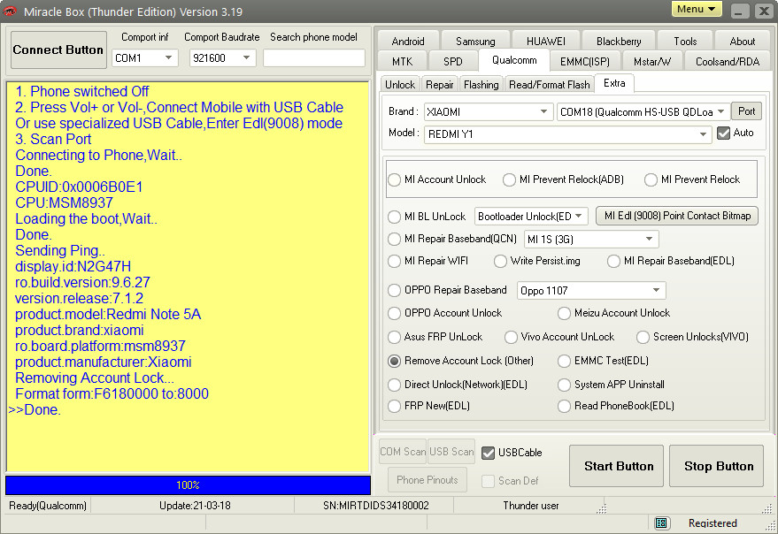Click the Stop Button

pos(716,466)
